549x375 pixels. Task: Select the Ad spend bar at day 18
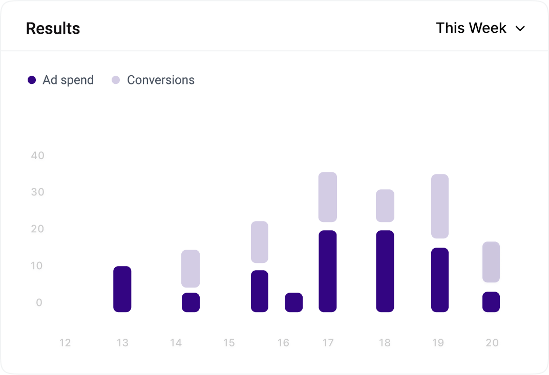click(x=385, y=271)
